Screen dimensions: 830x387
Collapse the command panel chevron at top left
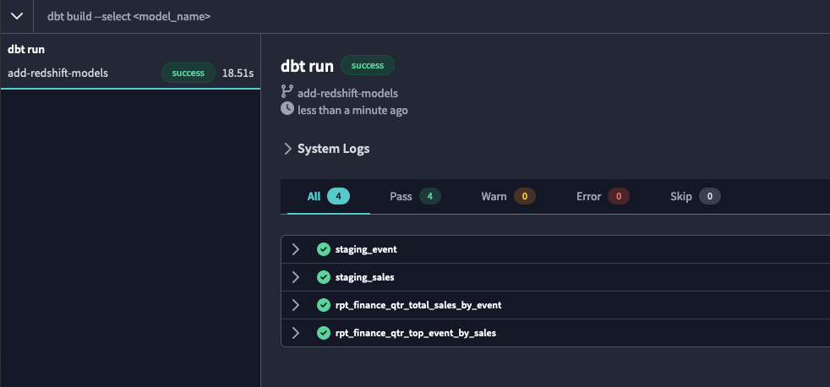pyautogui.click(x=16, y=16)
